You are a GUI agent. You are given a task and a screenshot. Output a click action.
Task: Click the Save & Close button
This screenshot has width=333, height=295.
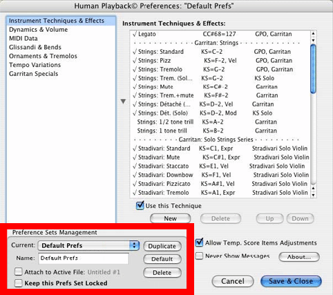click(291, 281)
